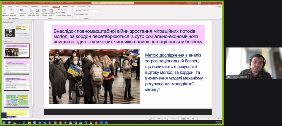
Task: Switch to the Transitions ribbon tab
Action: point(34,6)
